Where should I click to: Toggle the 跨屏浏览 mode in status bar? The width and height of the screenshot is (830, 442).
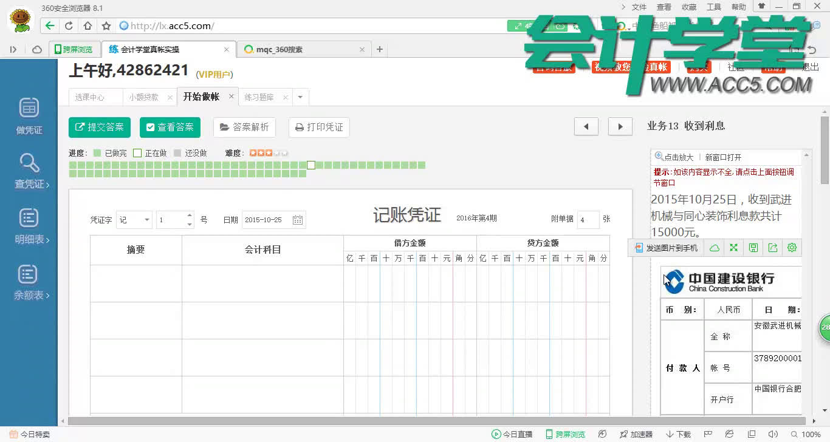(x=566, y=434)
